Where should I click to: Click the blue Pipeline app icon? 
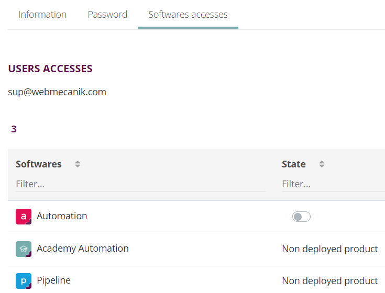24,281
